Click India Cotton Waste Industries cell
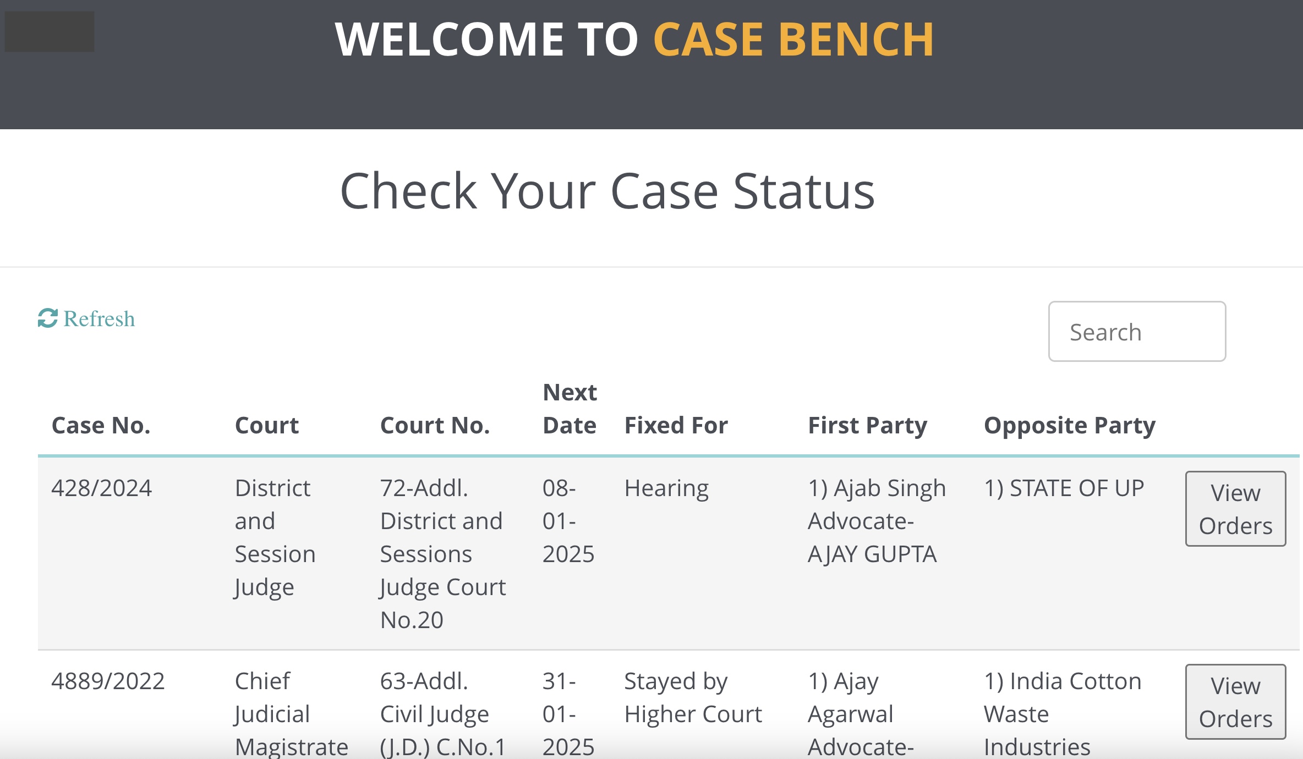The width and height of the screenshot is (1303, 759). [1063, 714]
